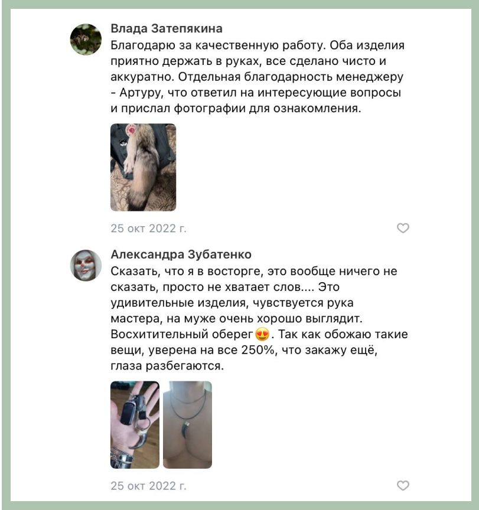The height and width of the screenshot is (510, 479).
Task: Open the claw keychain in hand photo
Action: 135,425
